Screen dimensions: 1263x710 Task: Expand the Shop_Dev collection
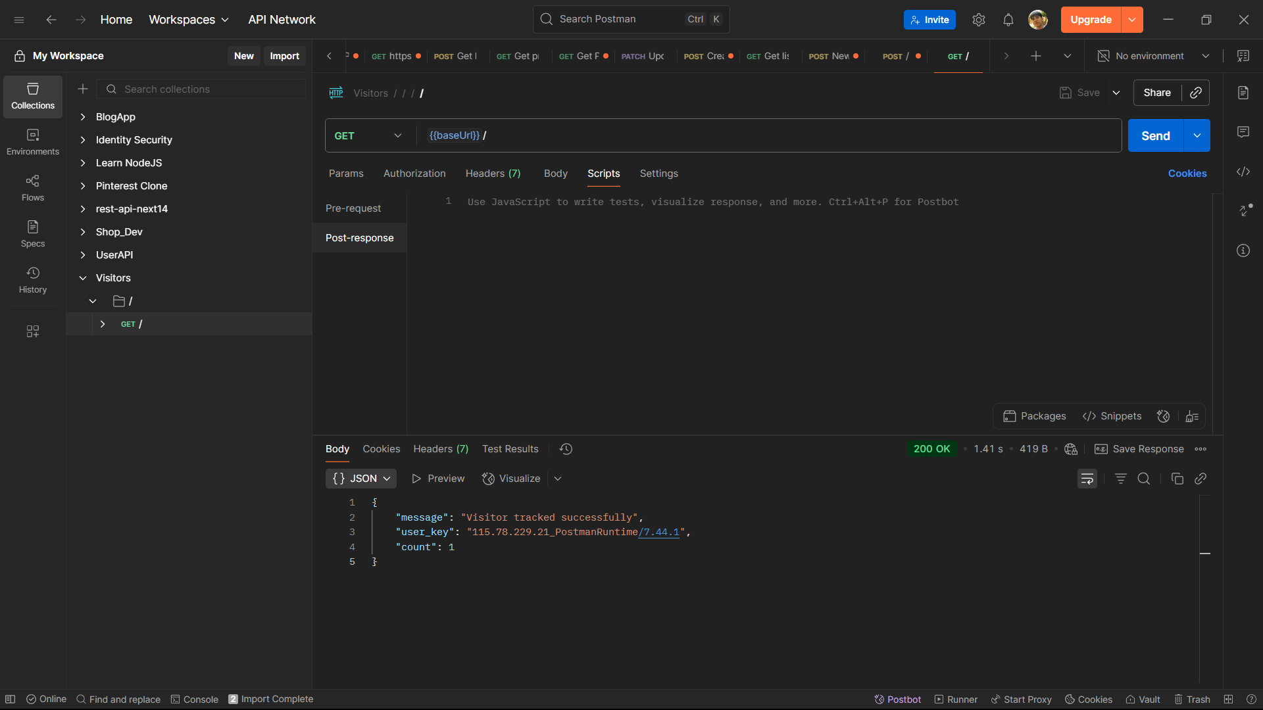[83, 232]
